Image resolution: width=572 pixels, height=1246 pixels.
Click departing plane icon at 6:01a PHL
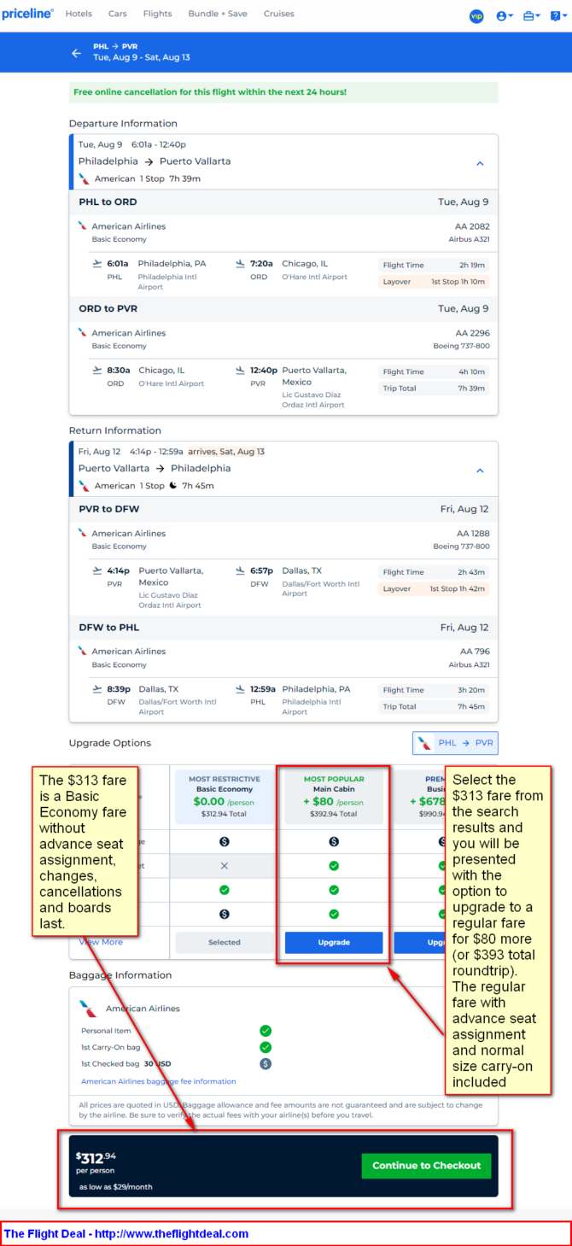96,264
